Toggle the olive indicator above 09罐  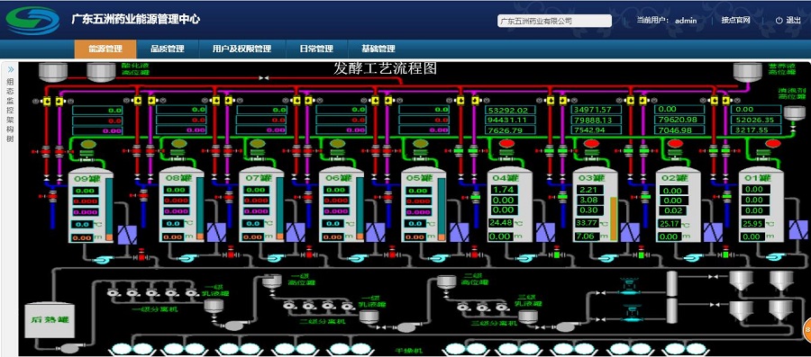[x=89, y=143]
